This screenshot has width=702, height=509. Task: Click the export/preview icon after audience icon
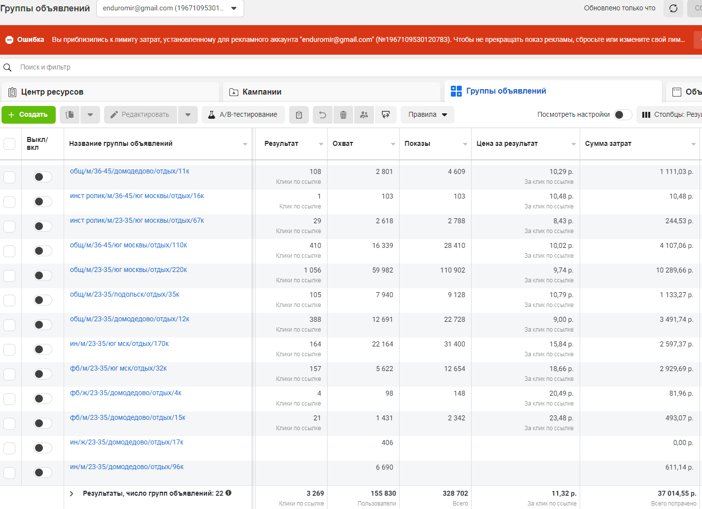(386, 115)
